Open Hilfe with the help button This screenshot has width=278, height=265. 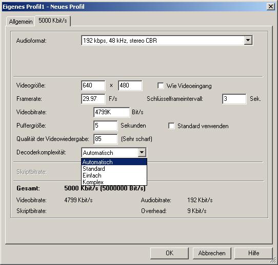pos(253,253)
